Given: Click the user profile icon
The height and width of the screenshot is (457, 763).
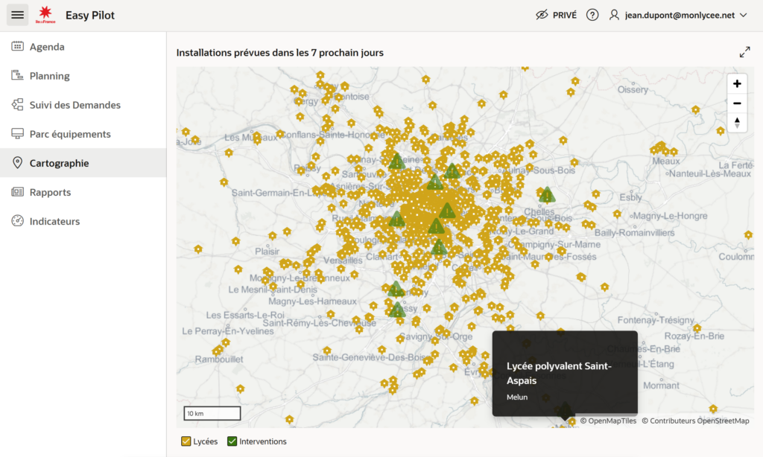Looking at the screenshot, I should point(614,15).
